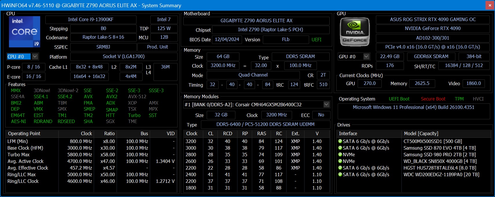Click the 125 W TDP field
Screen dimensions: 495x197
coord(164,29)
